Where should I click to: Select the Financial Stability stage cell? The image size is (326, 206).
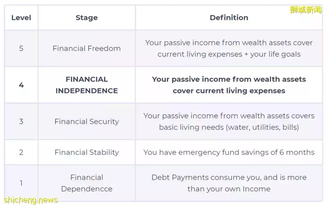pyautogui.click(x=87, y=152)
